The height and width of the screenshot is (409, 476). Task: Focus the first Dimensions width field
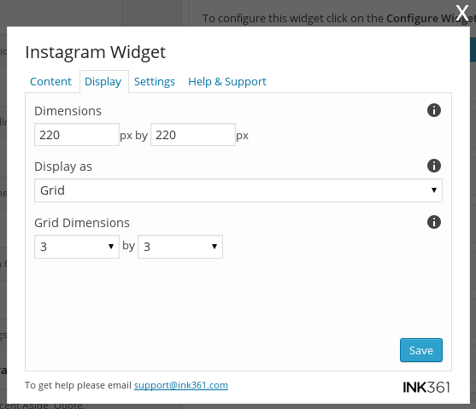coord(77,135)
